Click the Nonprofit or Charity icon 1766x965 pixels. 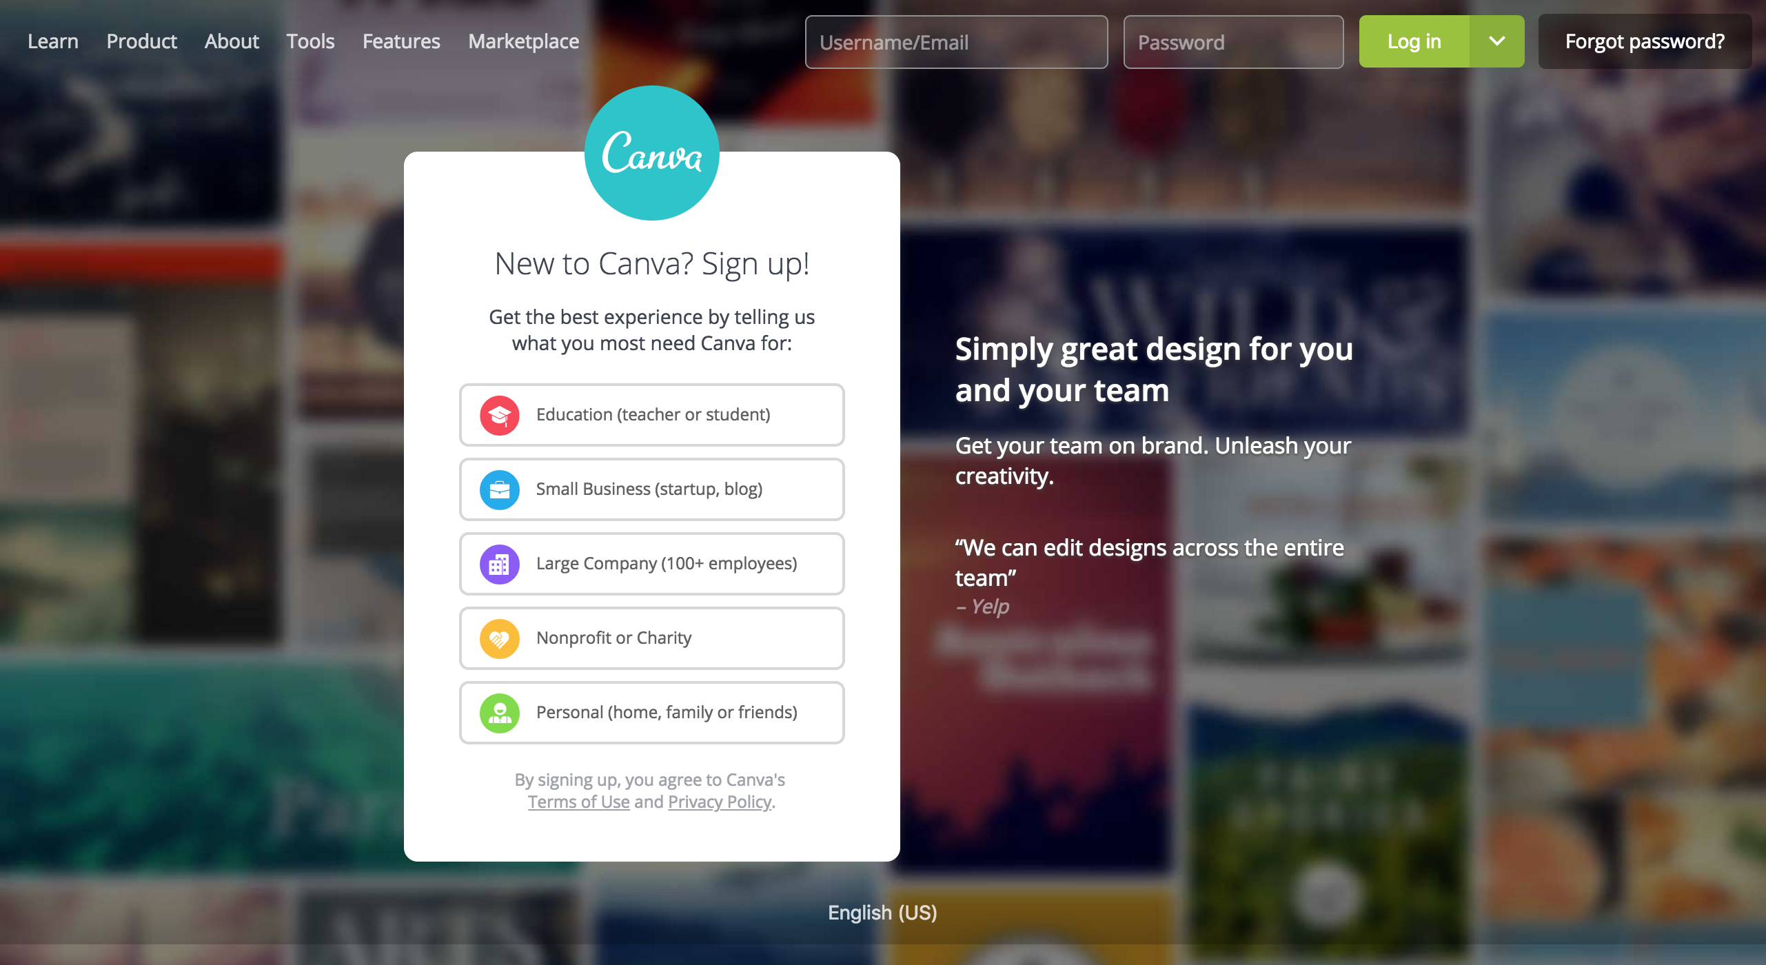click(499, 637)
